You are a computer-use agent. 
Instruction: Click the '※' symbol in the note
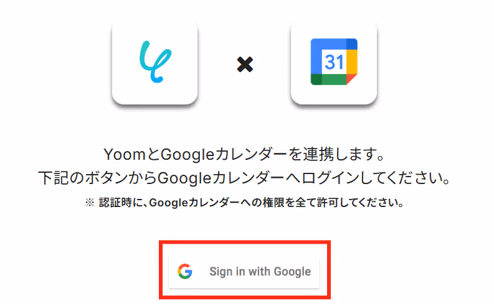90,203
